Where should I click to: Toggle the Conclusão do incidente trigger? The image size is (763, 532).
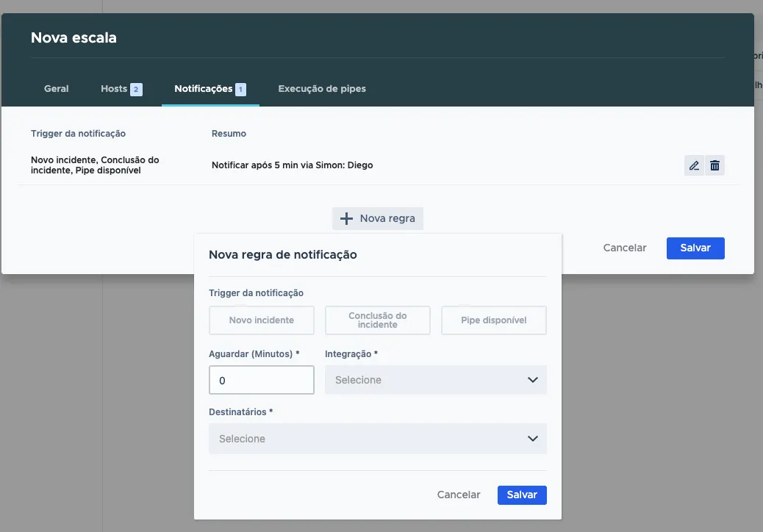click(x=378, y=320)
